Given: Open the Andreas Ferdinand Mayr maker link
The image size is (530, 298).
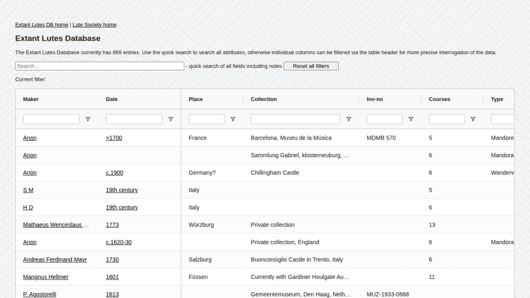Looking at the screenshot, I should pyautogui.click(x=55, y=259).
